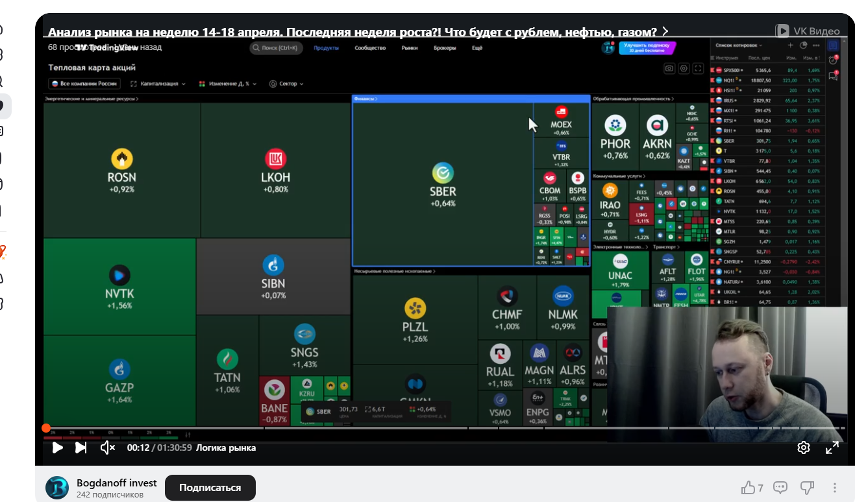The image size is (855, 502).
Task: Click the red BANE heatmap tile
Action: 275,401
